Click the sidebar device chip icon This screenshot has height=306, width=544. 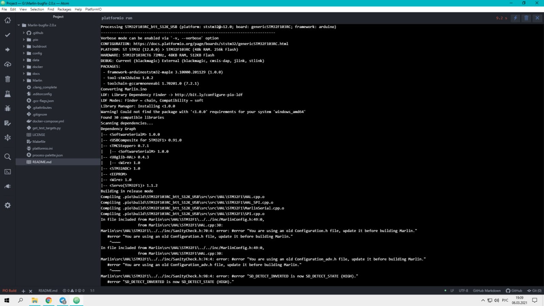8,138
